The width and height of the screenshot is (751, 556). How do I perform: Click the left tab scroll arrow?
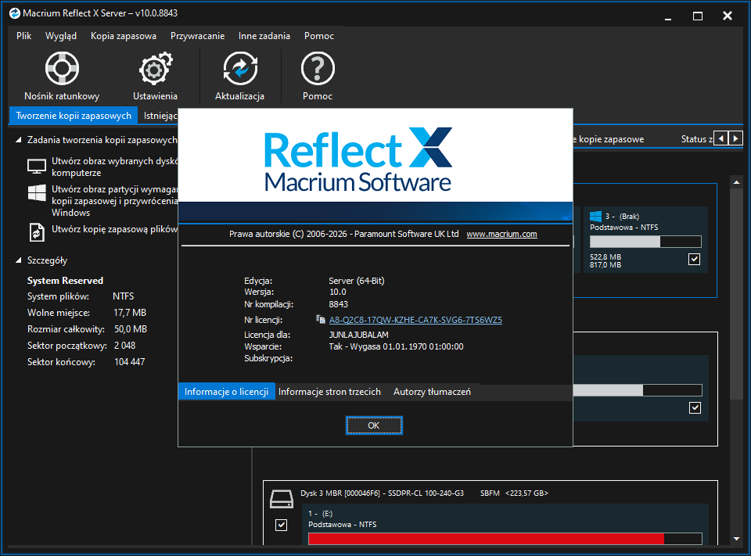(x=720, y=138)
